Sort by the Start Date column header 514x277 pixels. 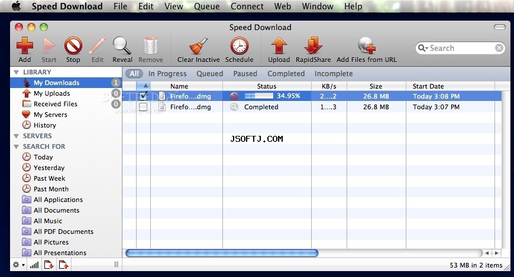pyautogui.click(x=450, y=86)
